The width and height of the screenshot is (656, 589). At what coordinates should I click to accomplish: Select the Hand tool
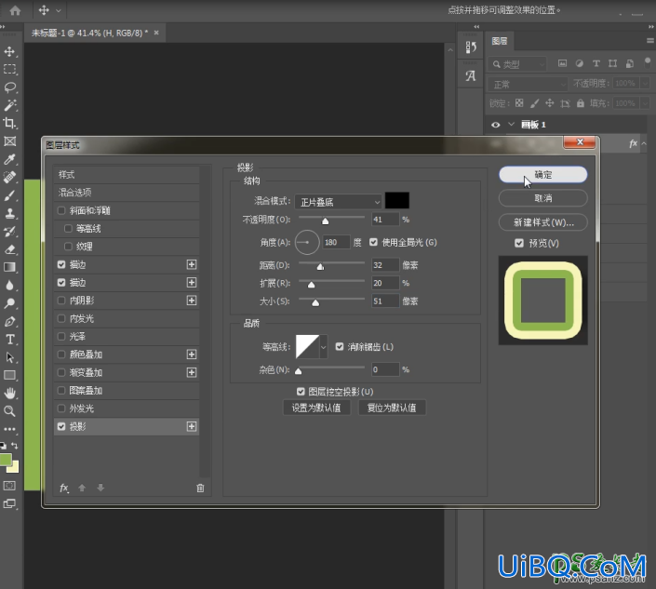[9, 394]
